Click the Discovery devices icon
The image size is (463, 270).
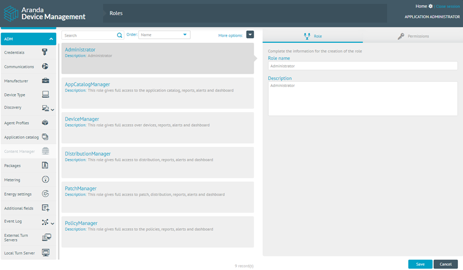(x=45, y=108)
